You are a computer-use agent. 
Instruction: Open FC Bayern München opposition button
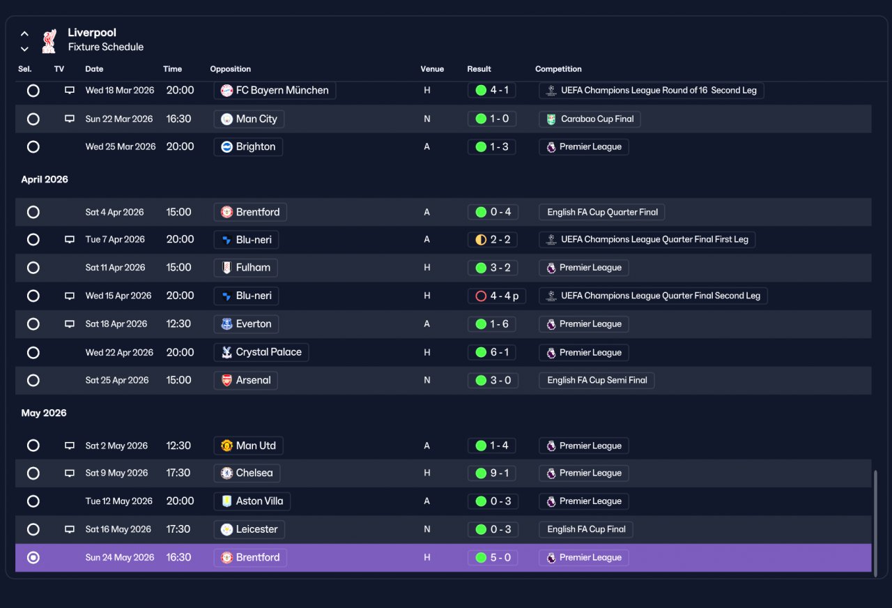tap(275, 91)
